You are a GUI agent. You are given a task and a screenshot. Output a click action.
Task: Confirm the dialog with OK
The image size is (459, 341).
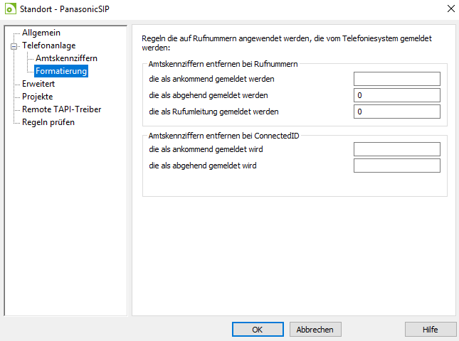click(x=258, y=330)
